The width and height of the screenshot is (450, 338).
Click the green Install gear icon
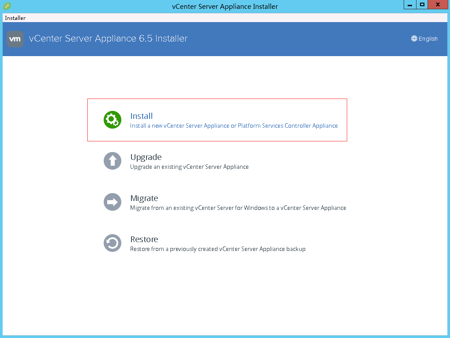(x=112, y=120)
